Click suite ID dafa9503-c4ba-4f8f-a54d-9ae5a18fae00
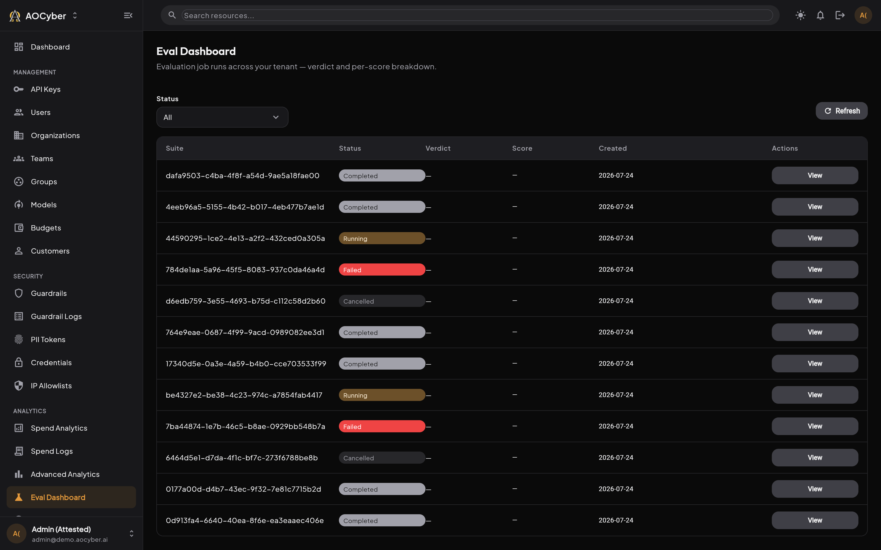This screenshot has width=881, height=550. click(x=243, y=175)
